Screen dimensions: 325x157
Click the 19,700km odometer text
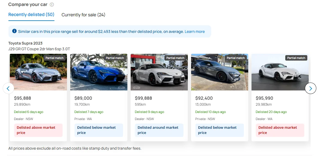[82, 105]
